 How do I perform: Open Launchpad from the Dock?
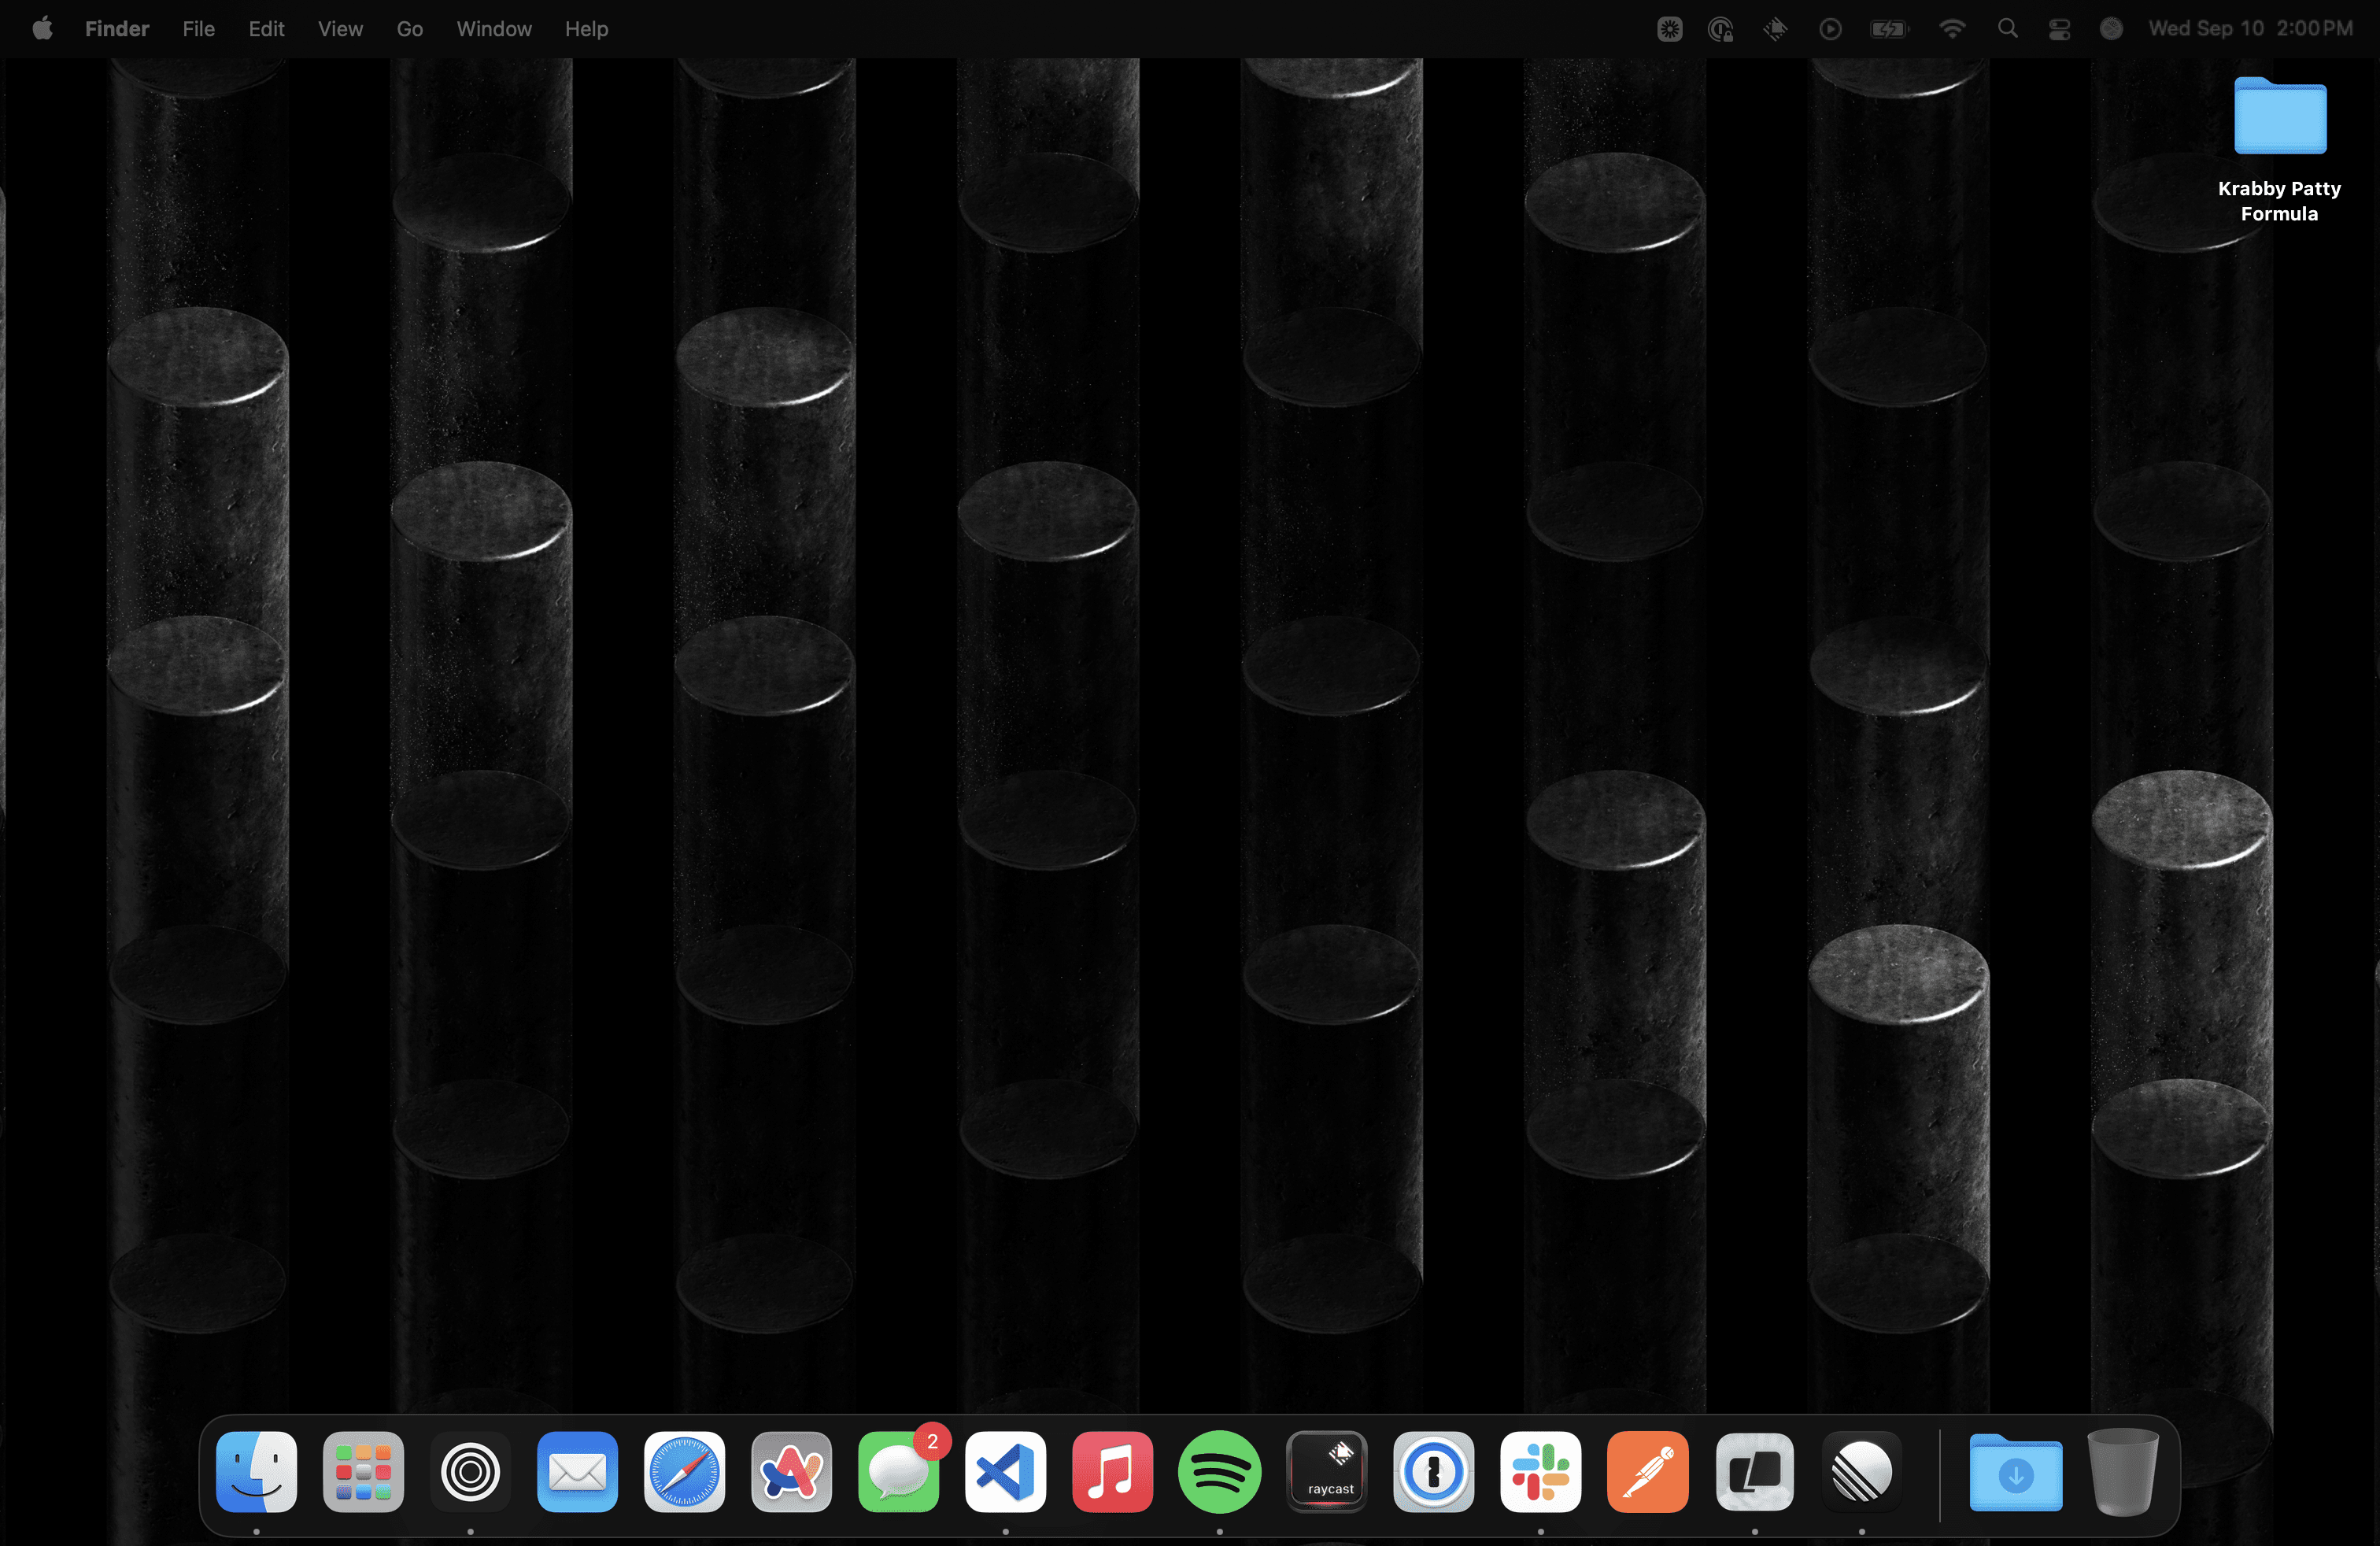coord(363,1472)
